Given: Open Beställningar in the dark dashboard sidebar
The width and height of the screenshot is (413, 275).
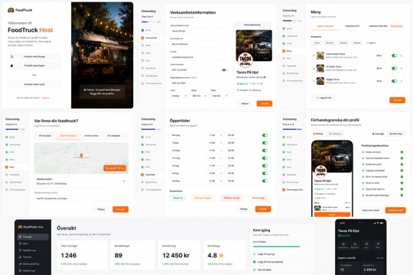Looking at the screenshot, I should [33, 251].
